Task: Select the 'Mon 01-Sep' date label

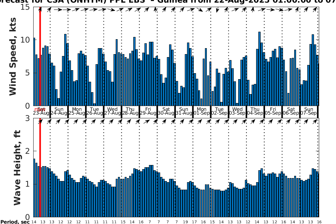Action: 202,111
